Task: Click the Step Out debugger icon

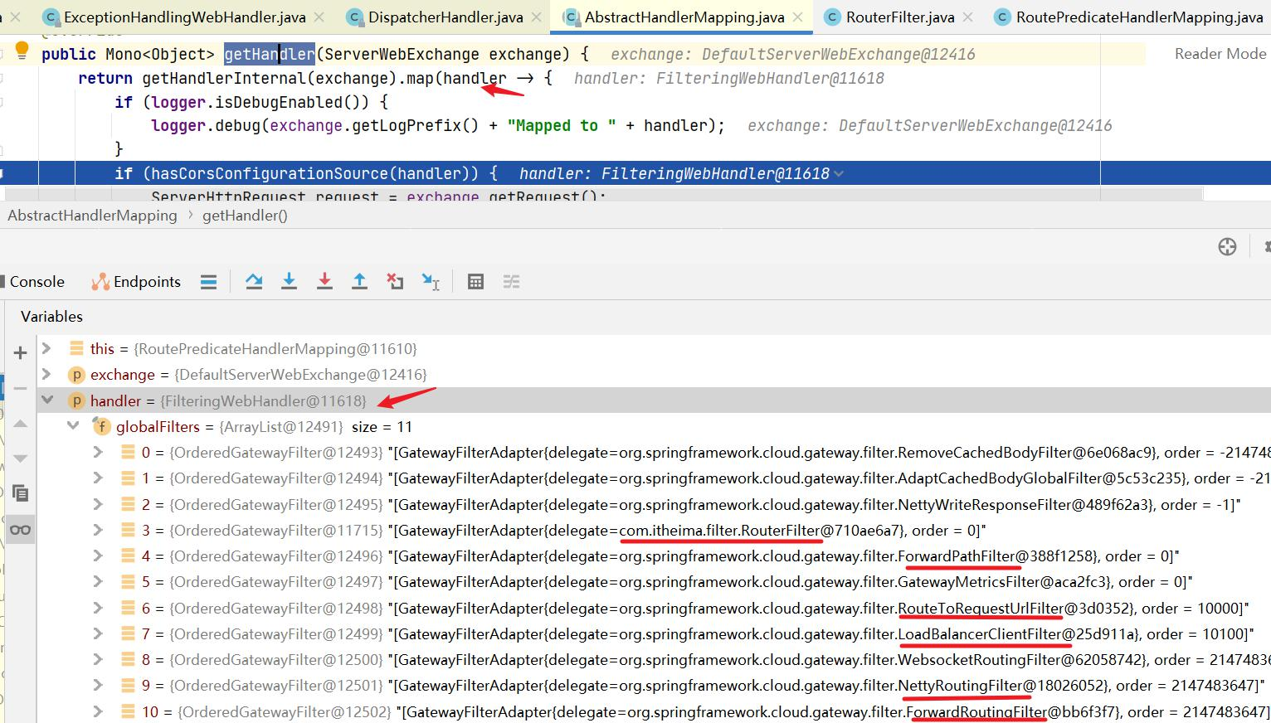Action: (x=359, y=282)
